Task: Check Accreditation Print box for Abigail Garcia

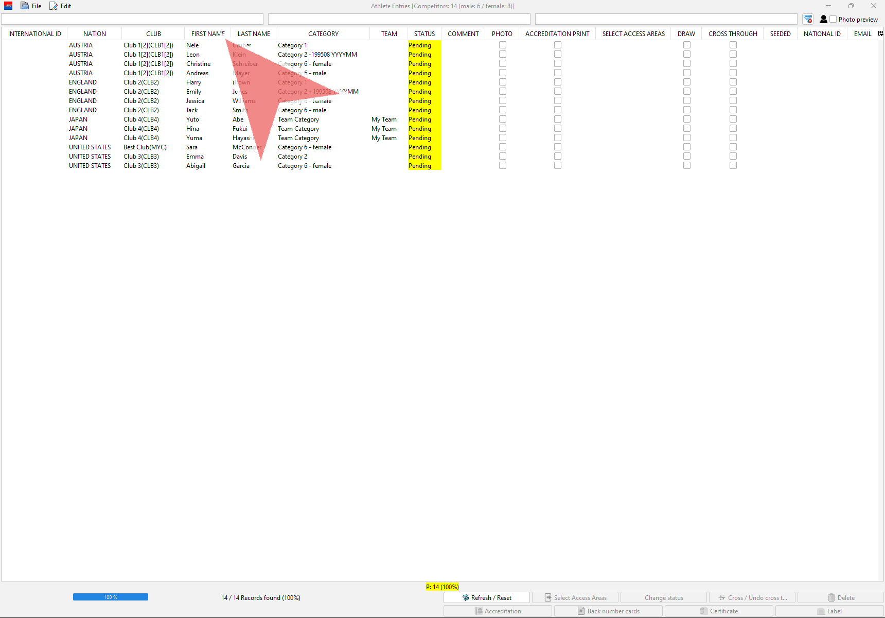Action: 558,166
